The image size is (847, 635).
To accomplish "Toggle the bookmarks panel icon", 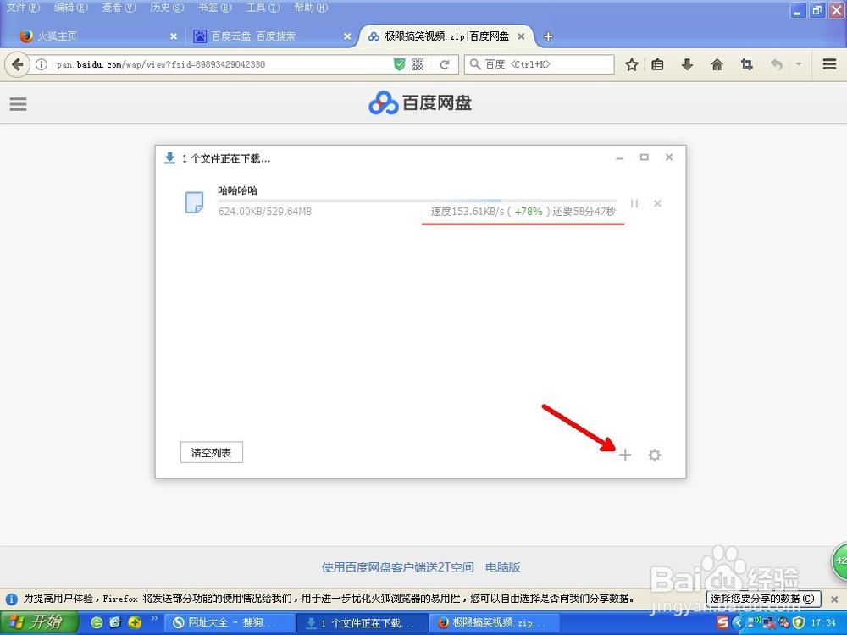I will [658, 63].
